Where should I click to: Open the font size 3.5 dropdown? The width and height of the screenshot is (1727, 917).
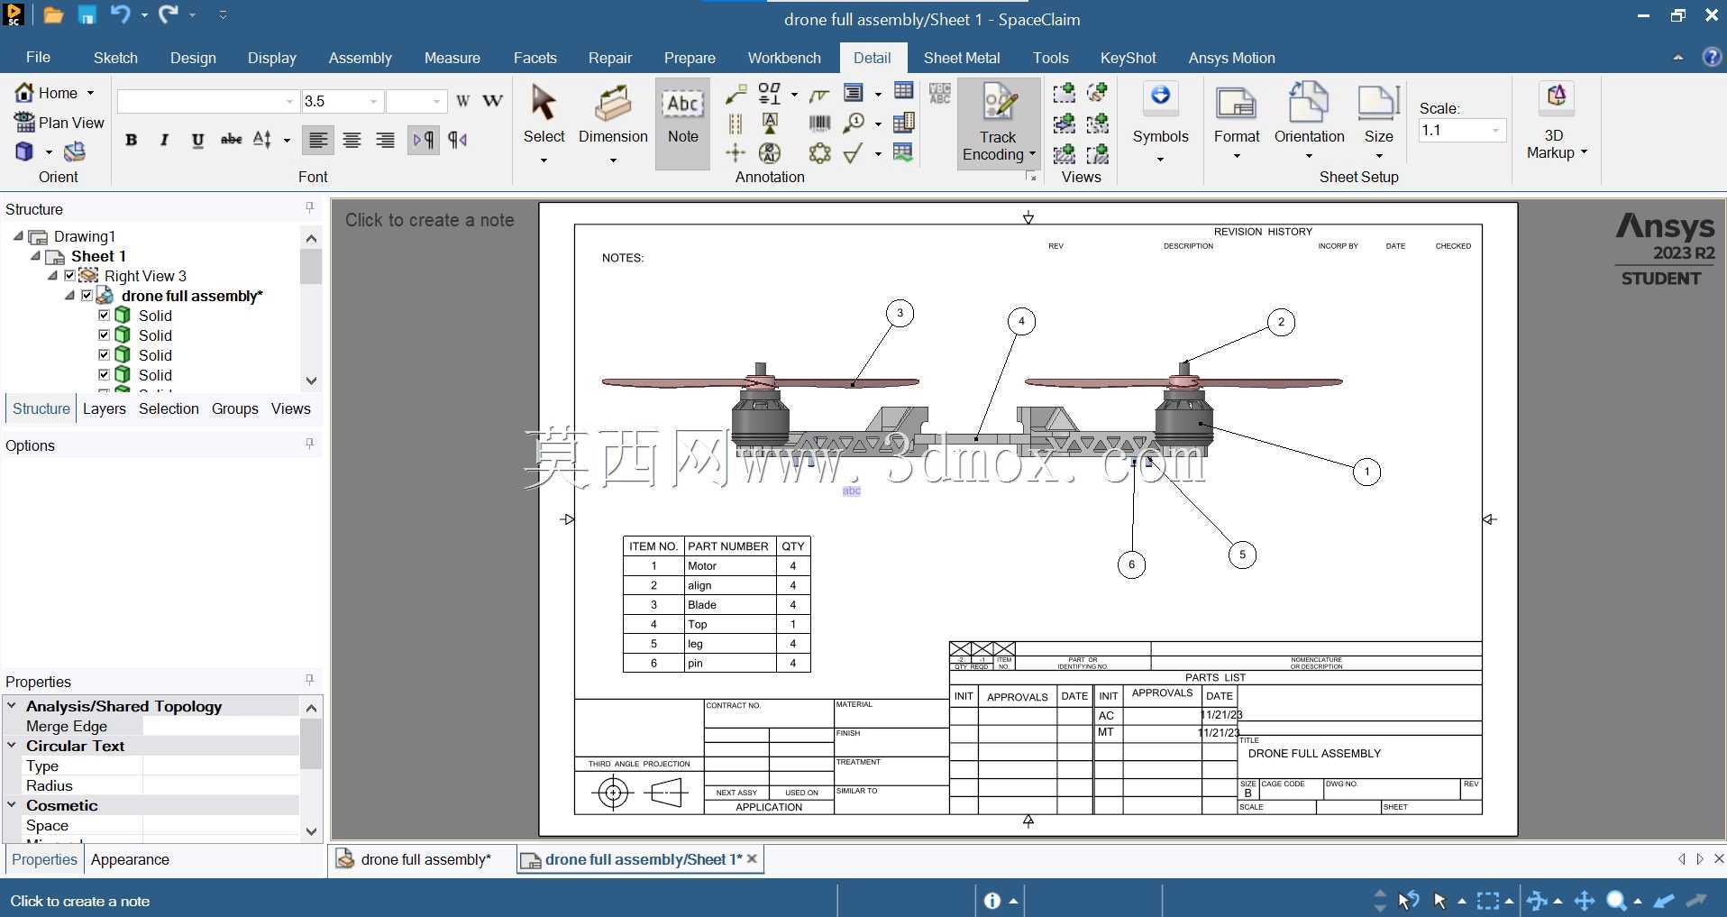[374, 101]
